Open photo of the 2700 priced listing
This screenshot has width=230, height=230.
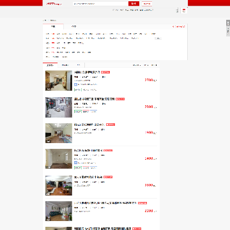59,80
